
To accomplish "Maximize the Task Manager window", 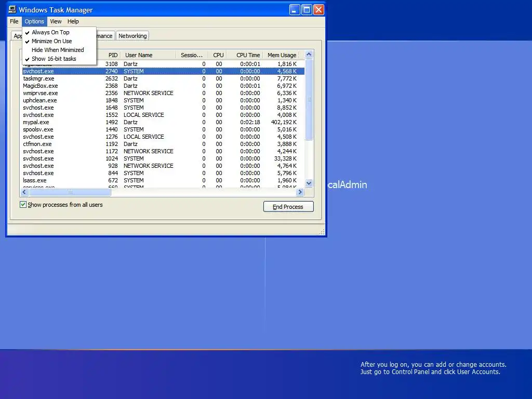I will (307, 10).
